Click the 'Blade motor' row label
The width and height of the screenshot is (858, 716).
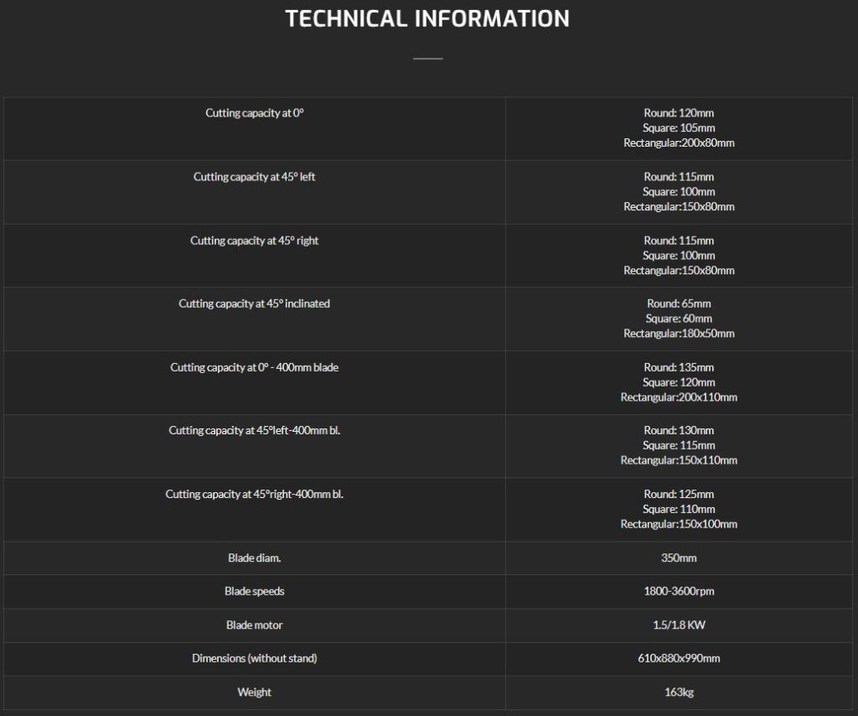(255, 625)
